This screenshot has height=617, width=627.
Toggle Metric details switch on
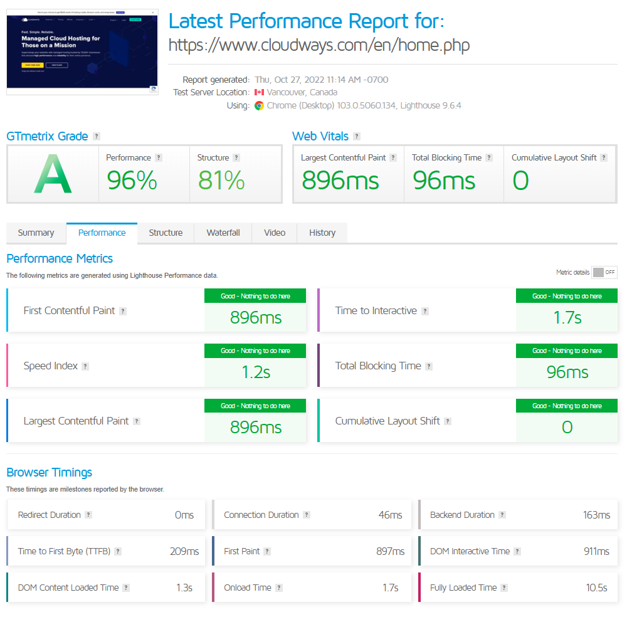click(x=604, y=272)
